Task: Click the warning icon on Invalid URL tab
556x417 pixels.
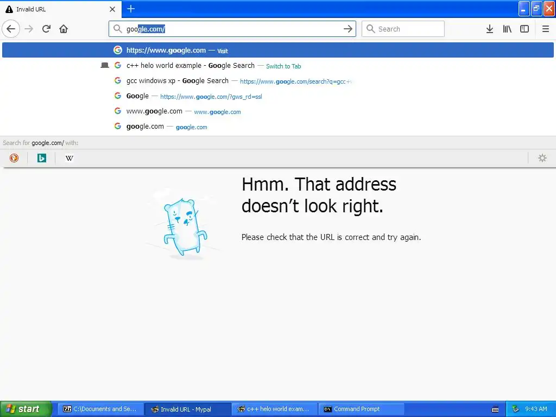Action: [x=9, y=9]
